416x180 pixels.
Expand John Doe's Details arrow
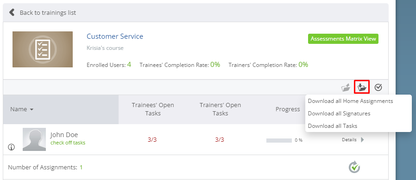click(x=362, y=140)
